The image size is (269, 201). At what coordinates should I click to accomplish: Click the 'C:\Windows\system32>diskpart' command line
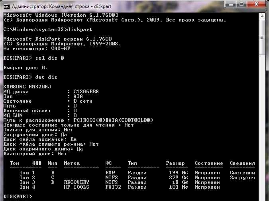pos(48,29)
